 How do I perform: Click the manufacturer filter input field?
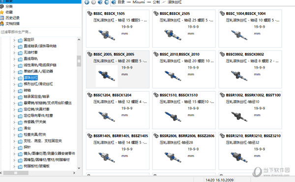[x=40, y=32]
